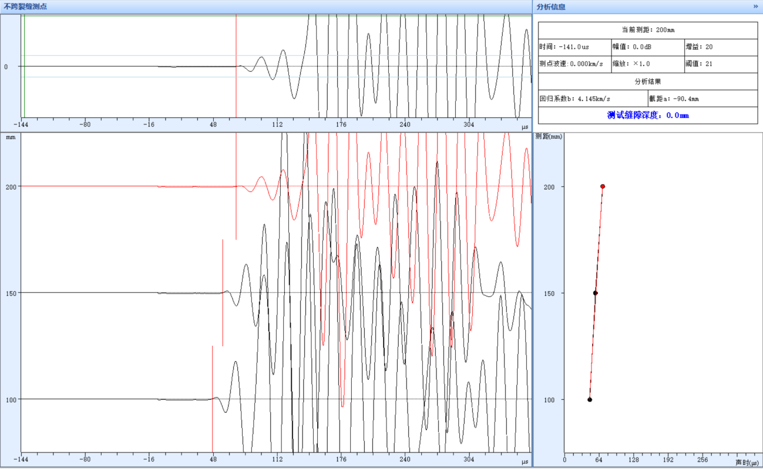Click the 时间: -141.0us cell
Image resolution: width=763 pixels, height=469 pixels.
point(574,47)
